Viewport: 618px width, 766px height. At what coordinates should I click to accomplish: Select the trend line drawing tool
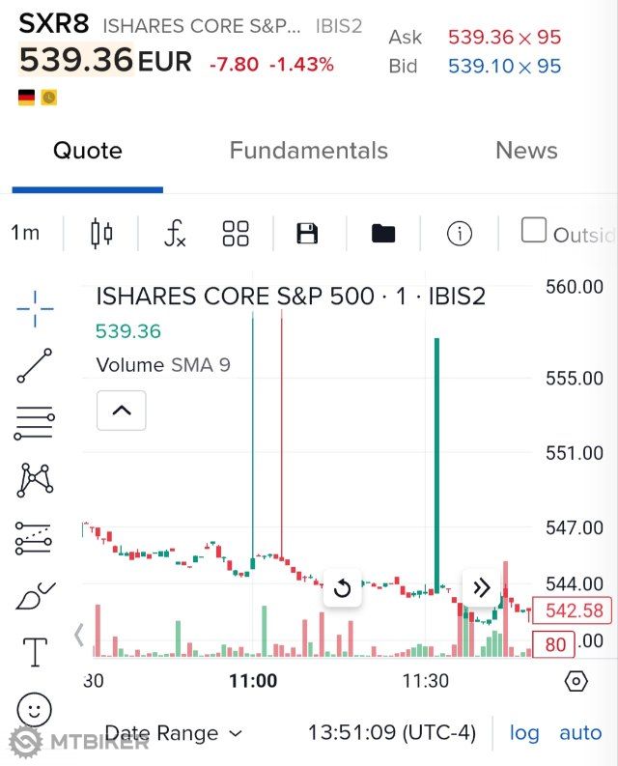35,365
